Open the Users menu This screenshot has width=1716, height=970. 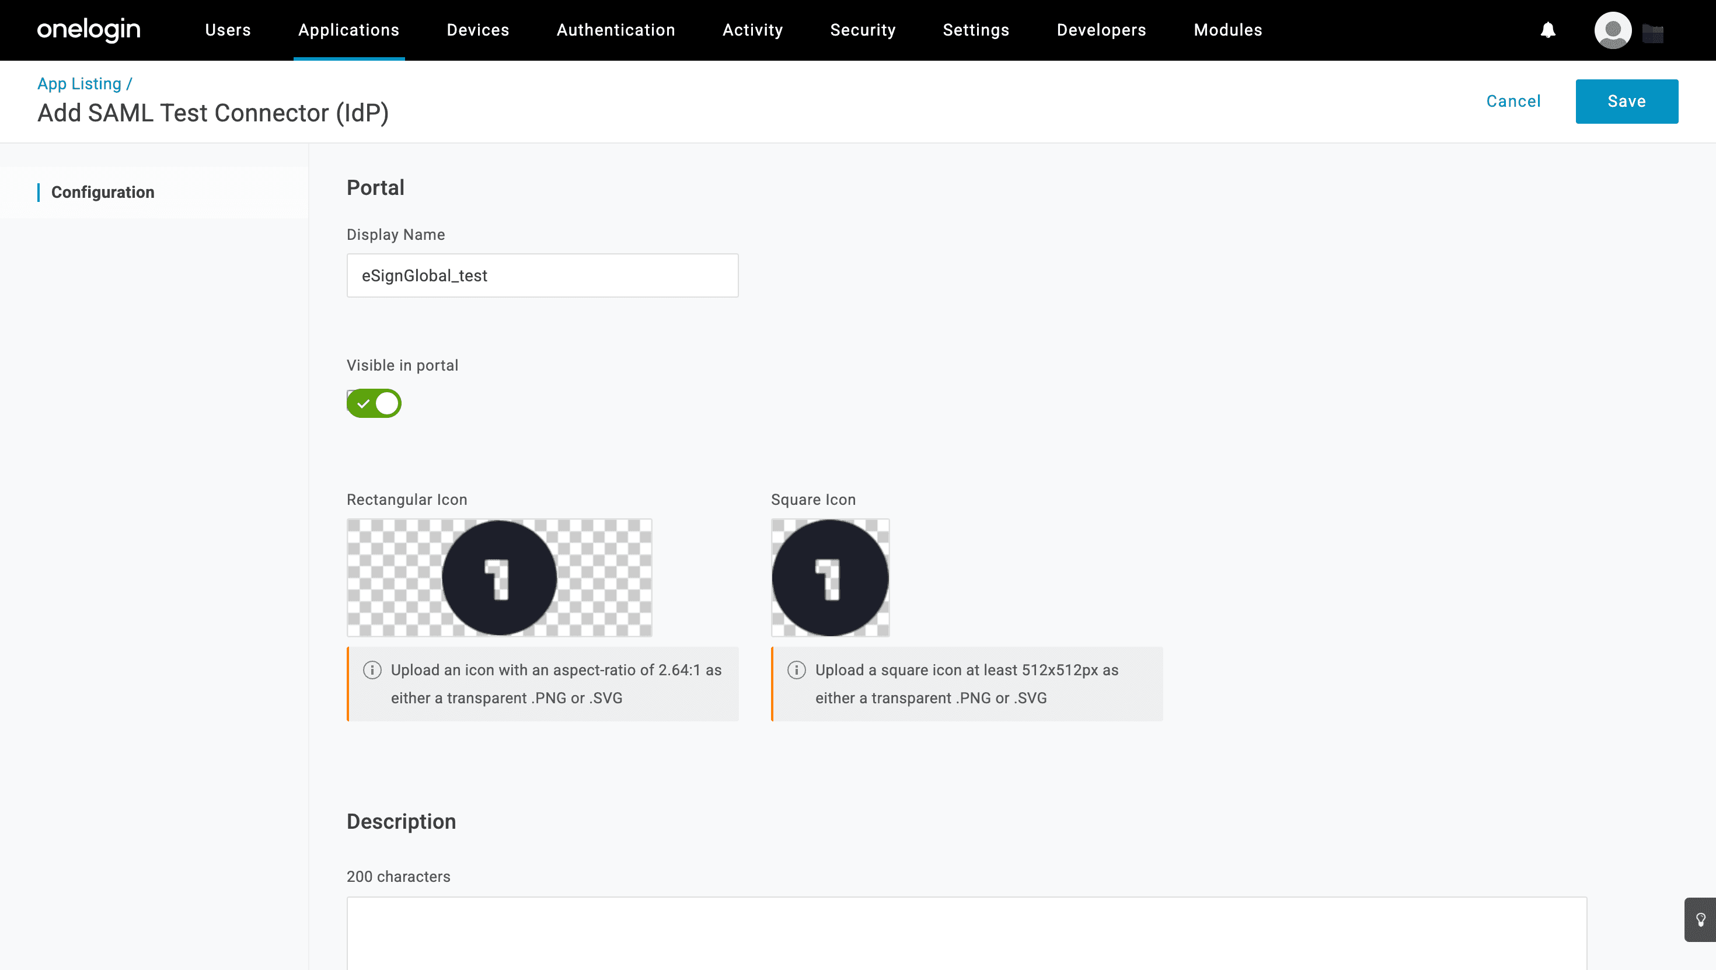[x=228, y=30]
